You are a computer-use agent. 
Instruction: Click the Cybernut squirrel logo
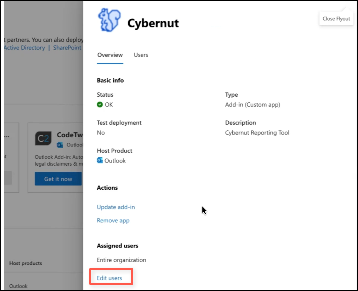click(x=109, y=20)
